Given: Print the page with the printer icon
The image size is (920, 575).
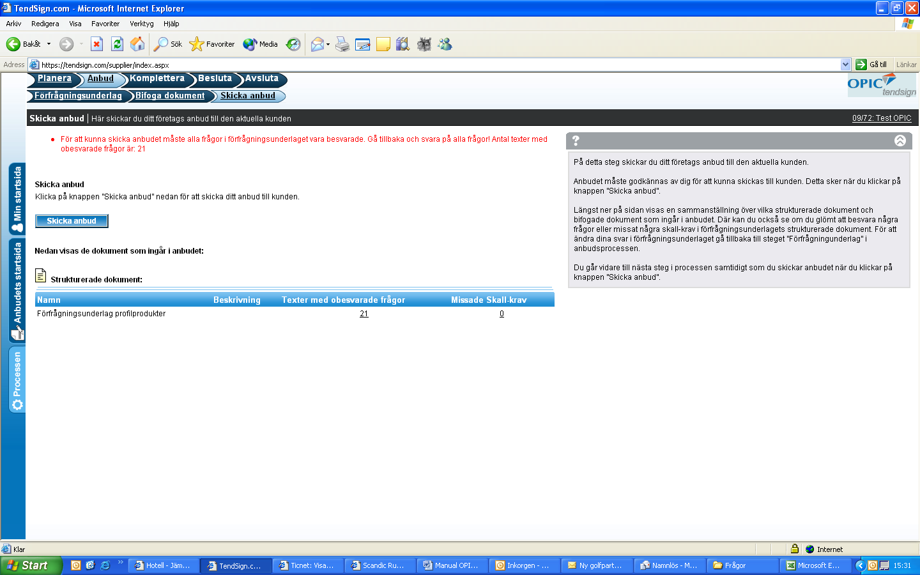Looking at the screenshot, I should [342, 44].
